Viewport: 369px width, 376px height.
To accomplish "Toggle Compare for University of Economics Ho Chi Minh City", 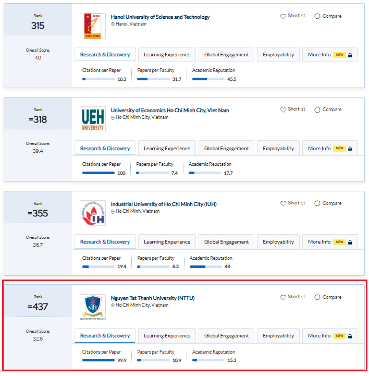I will (317, 110).
